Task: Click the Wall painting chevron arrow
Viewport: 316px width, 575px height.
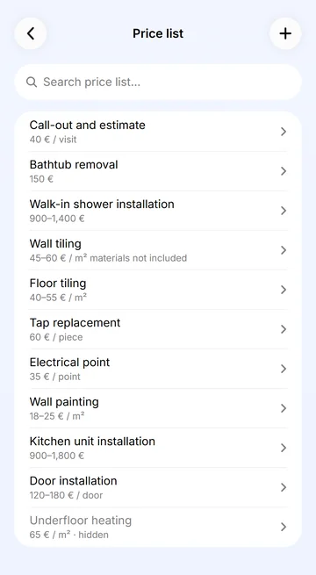Action: (284, 408)
